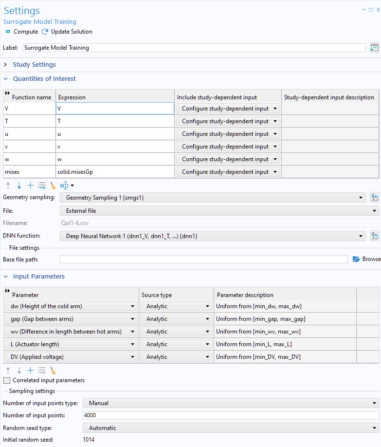Screen dimensions: 381x447
Task: Move the selected quantity of interest down
Action: tap(18, 185)
